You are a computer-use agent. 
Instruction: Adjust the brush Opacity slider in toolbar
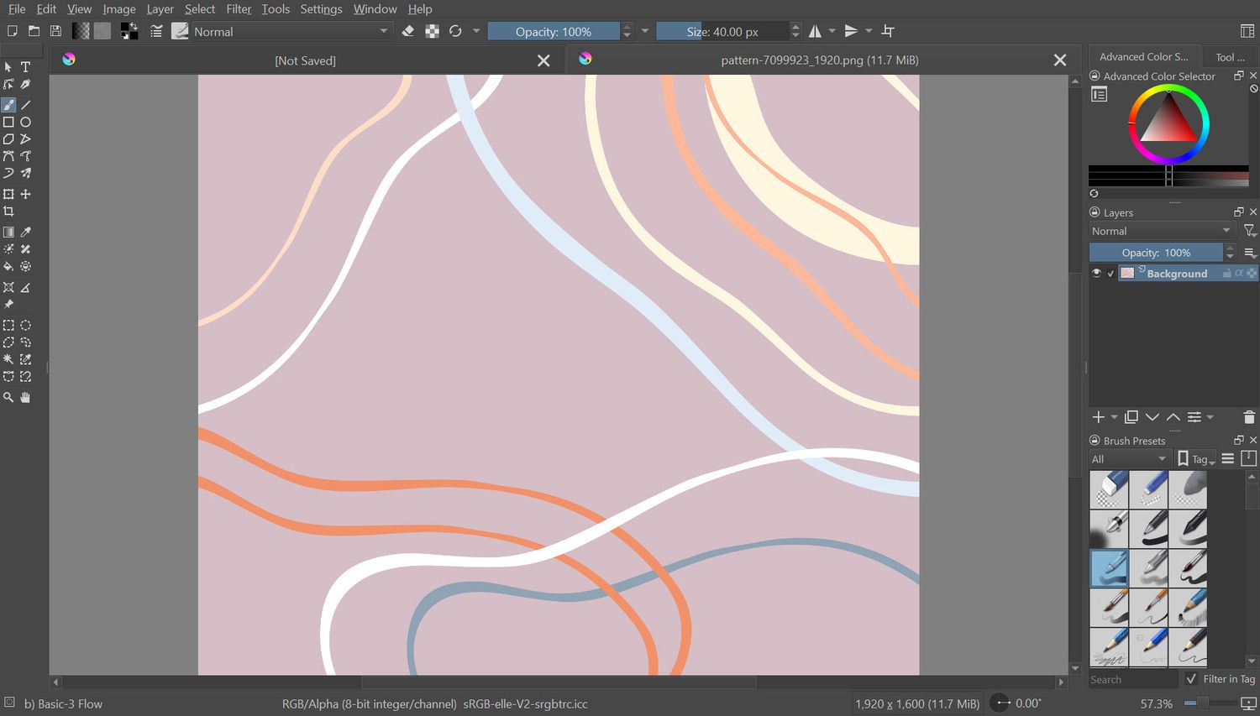(x=554, y=31)
